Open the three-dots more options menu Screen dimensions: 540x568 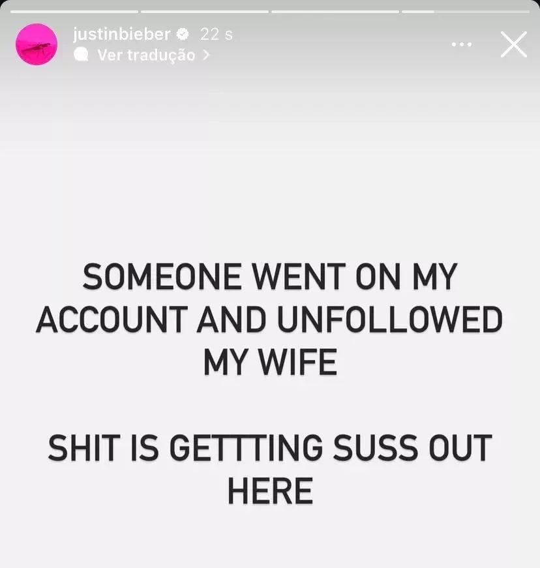(x=462, y=44)
